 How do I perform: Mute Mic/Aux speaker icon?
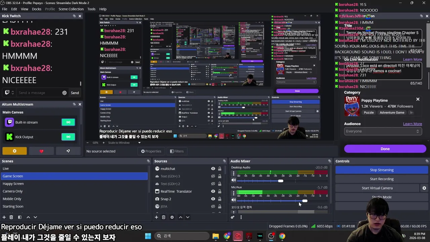point(233,200)
